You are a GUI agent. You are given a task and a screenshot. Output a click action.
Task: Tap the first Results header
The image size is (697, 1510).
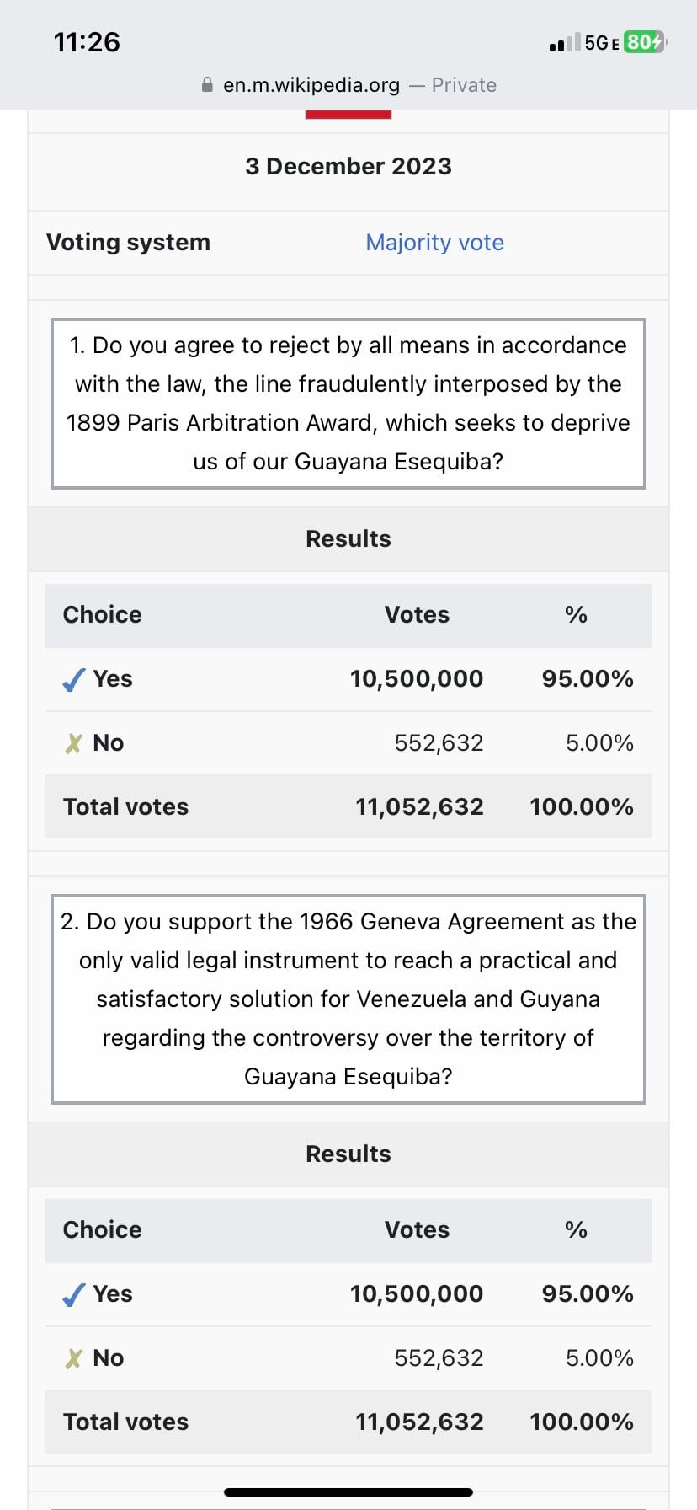click(x=348, y=539)
